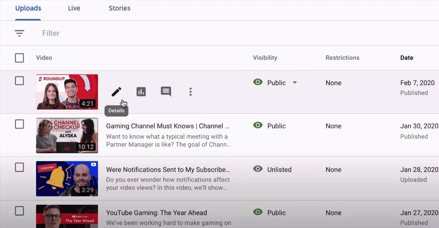Viewport: 439px width, 228px height.
Task: Click the Roundup video thumbnail
Action: 67,92
